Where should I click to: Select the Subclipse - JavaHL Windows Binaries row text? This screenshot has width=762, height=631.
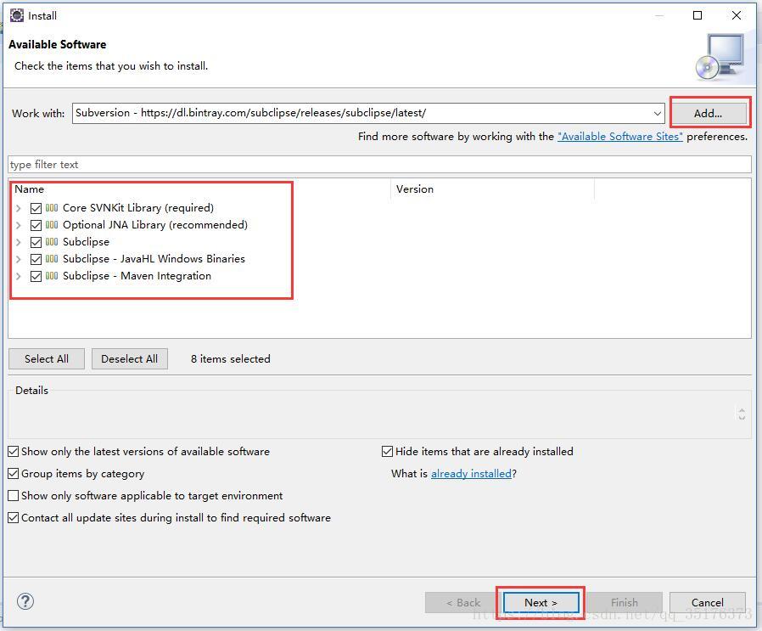(x=154, y=259)
